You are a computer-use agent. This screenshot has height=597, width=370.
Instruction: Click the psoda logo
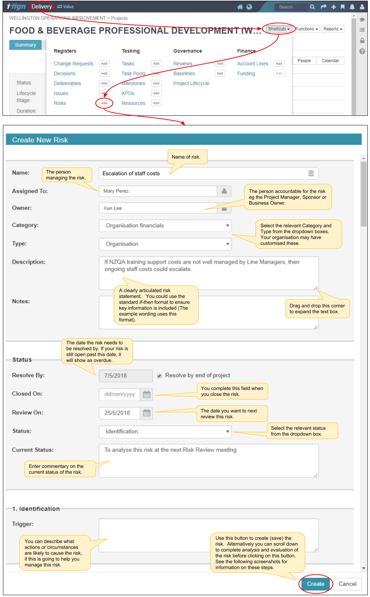click(16, 7)
